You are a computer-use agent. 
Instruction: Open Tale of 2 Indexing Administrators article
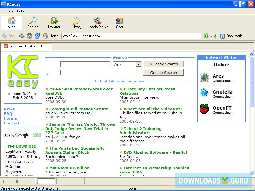[x=141, y=131]
